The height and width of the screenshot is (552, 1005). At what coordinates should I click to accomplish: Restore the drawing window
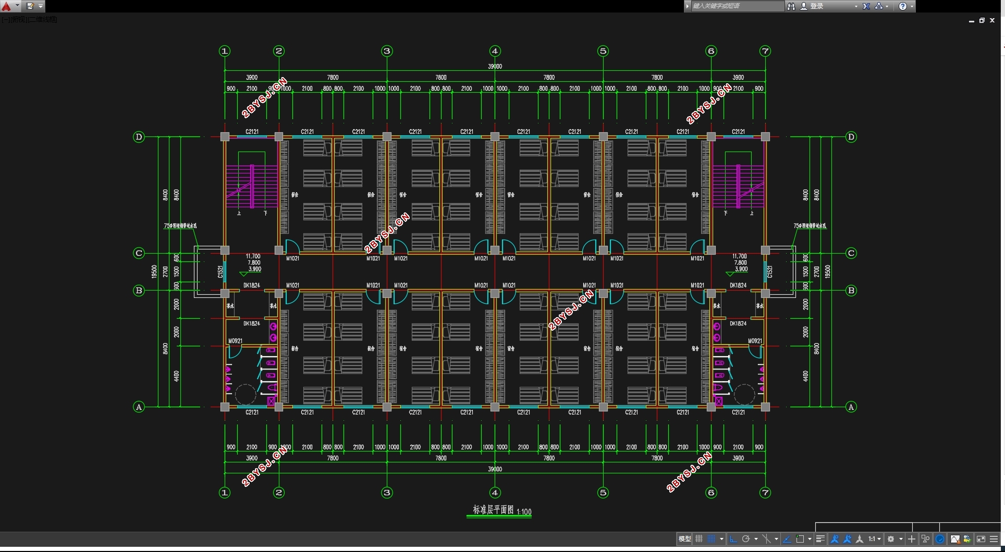click(x=982, y=21)
